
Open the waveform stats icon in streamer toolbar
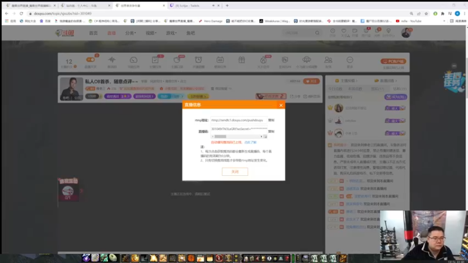[112, 60]
